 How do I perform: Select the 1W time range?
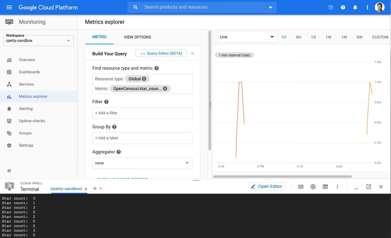328,37
